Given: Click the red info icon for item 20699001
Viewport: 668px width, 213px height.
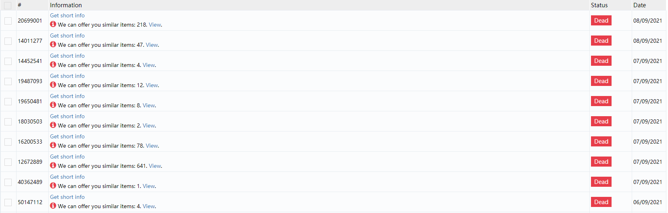Looking at the screenshot, I should tap(53, 24).
